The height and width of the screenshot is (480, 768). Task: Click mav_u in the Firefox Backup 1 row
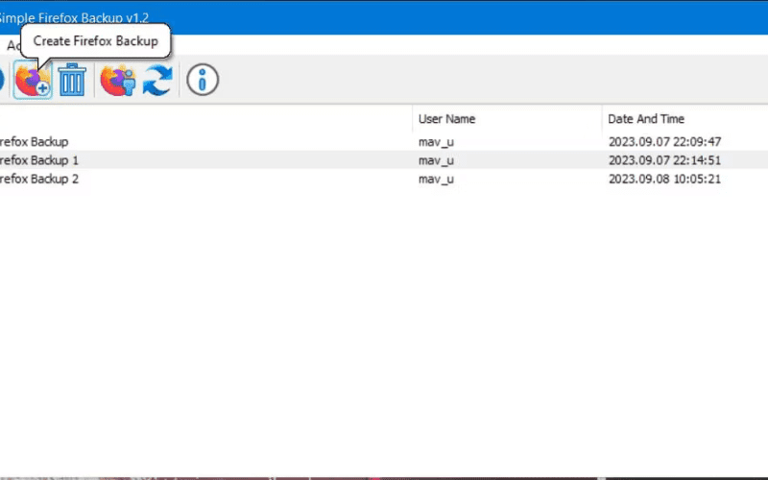tap(436, 160)
